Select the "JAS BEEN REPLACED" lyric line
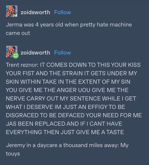The image size is (149, 165). click(64, 124)
